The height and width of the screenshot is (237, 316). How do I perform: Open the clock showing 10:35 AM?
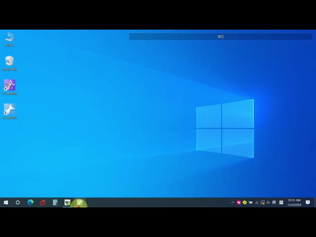(x=294, y=202)
